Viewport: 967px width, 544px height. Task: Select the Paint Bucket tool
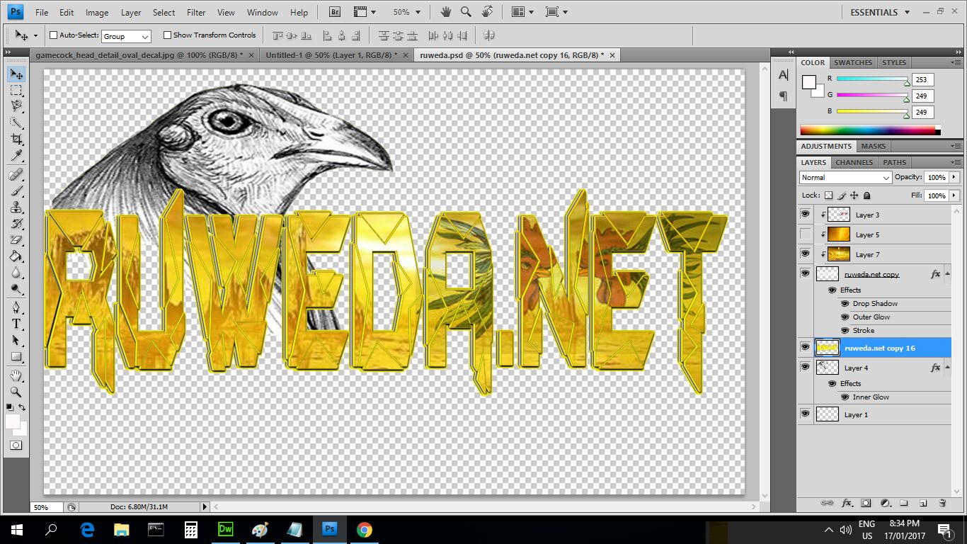tap(16, 256)
